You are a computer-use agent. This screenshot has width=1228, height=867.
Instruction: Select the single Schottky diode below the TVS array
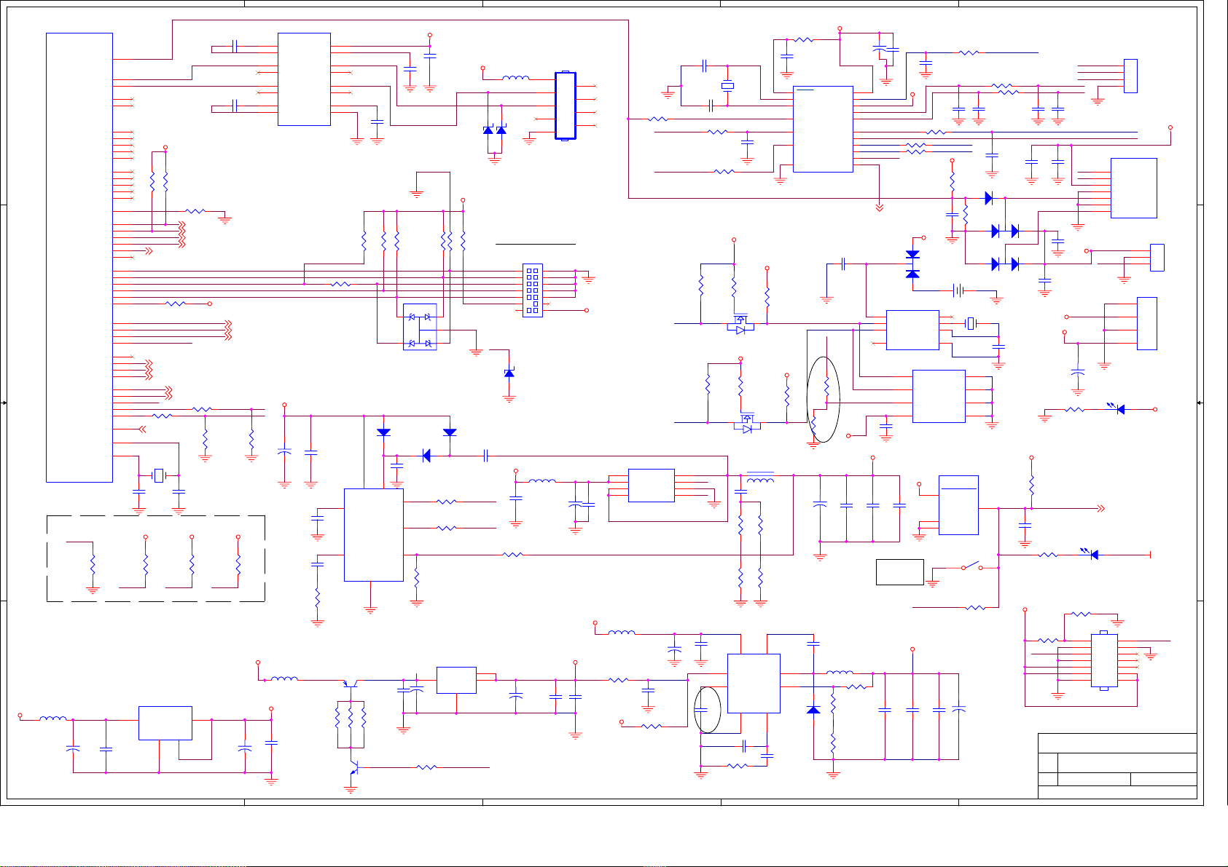click(x=509, y=373)
